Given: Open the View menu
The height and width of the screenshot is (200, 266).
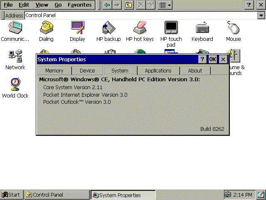Looking at the screenshot, I should pyautogui.click(x=42, y=5).
